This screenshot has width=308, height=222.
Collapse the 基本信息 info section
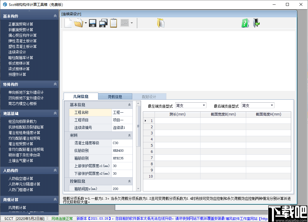click(129, 104)
